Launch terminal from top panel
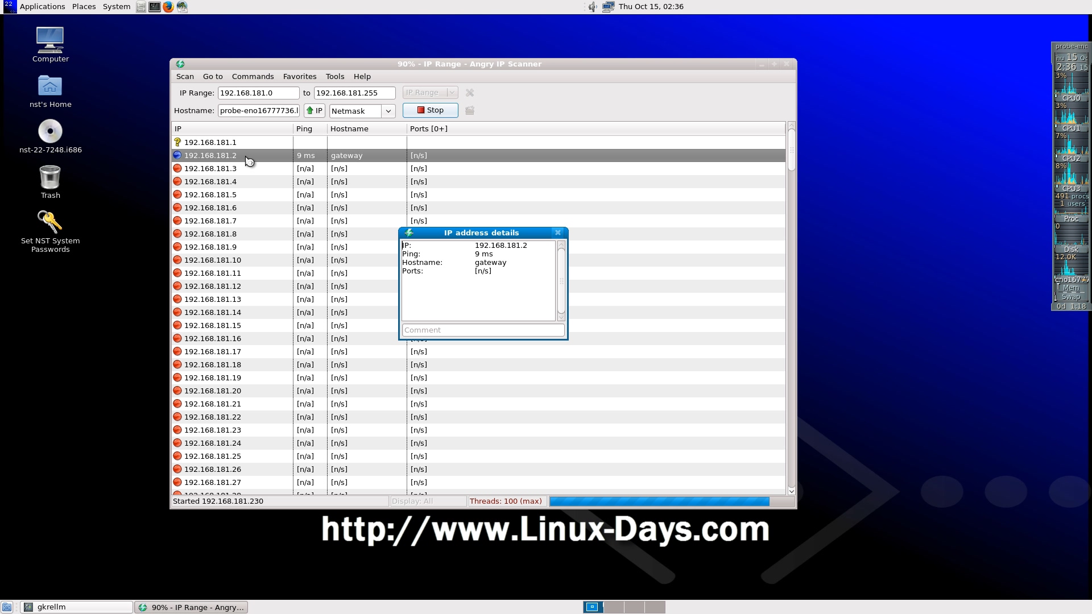 click(154, 7)
